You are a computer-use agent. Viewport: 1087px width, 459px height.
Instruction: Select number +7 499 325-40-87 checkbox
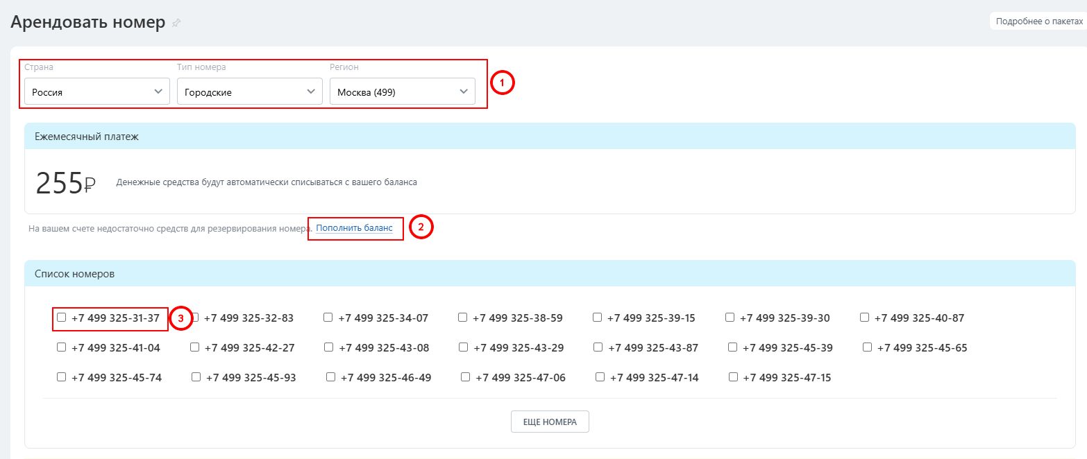(865, 318)
